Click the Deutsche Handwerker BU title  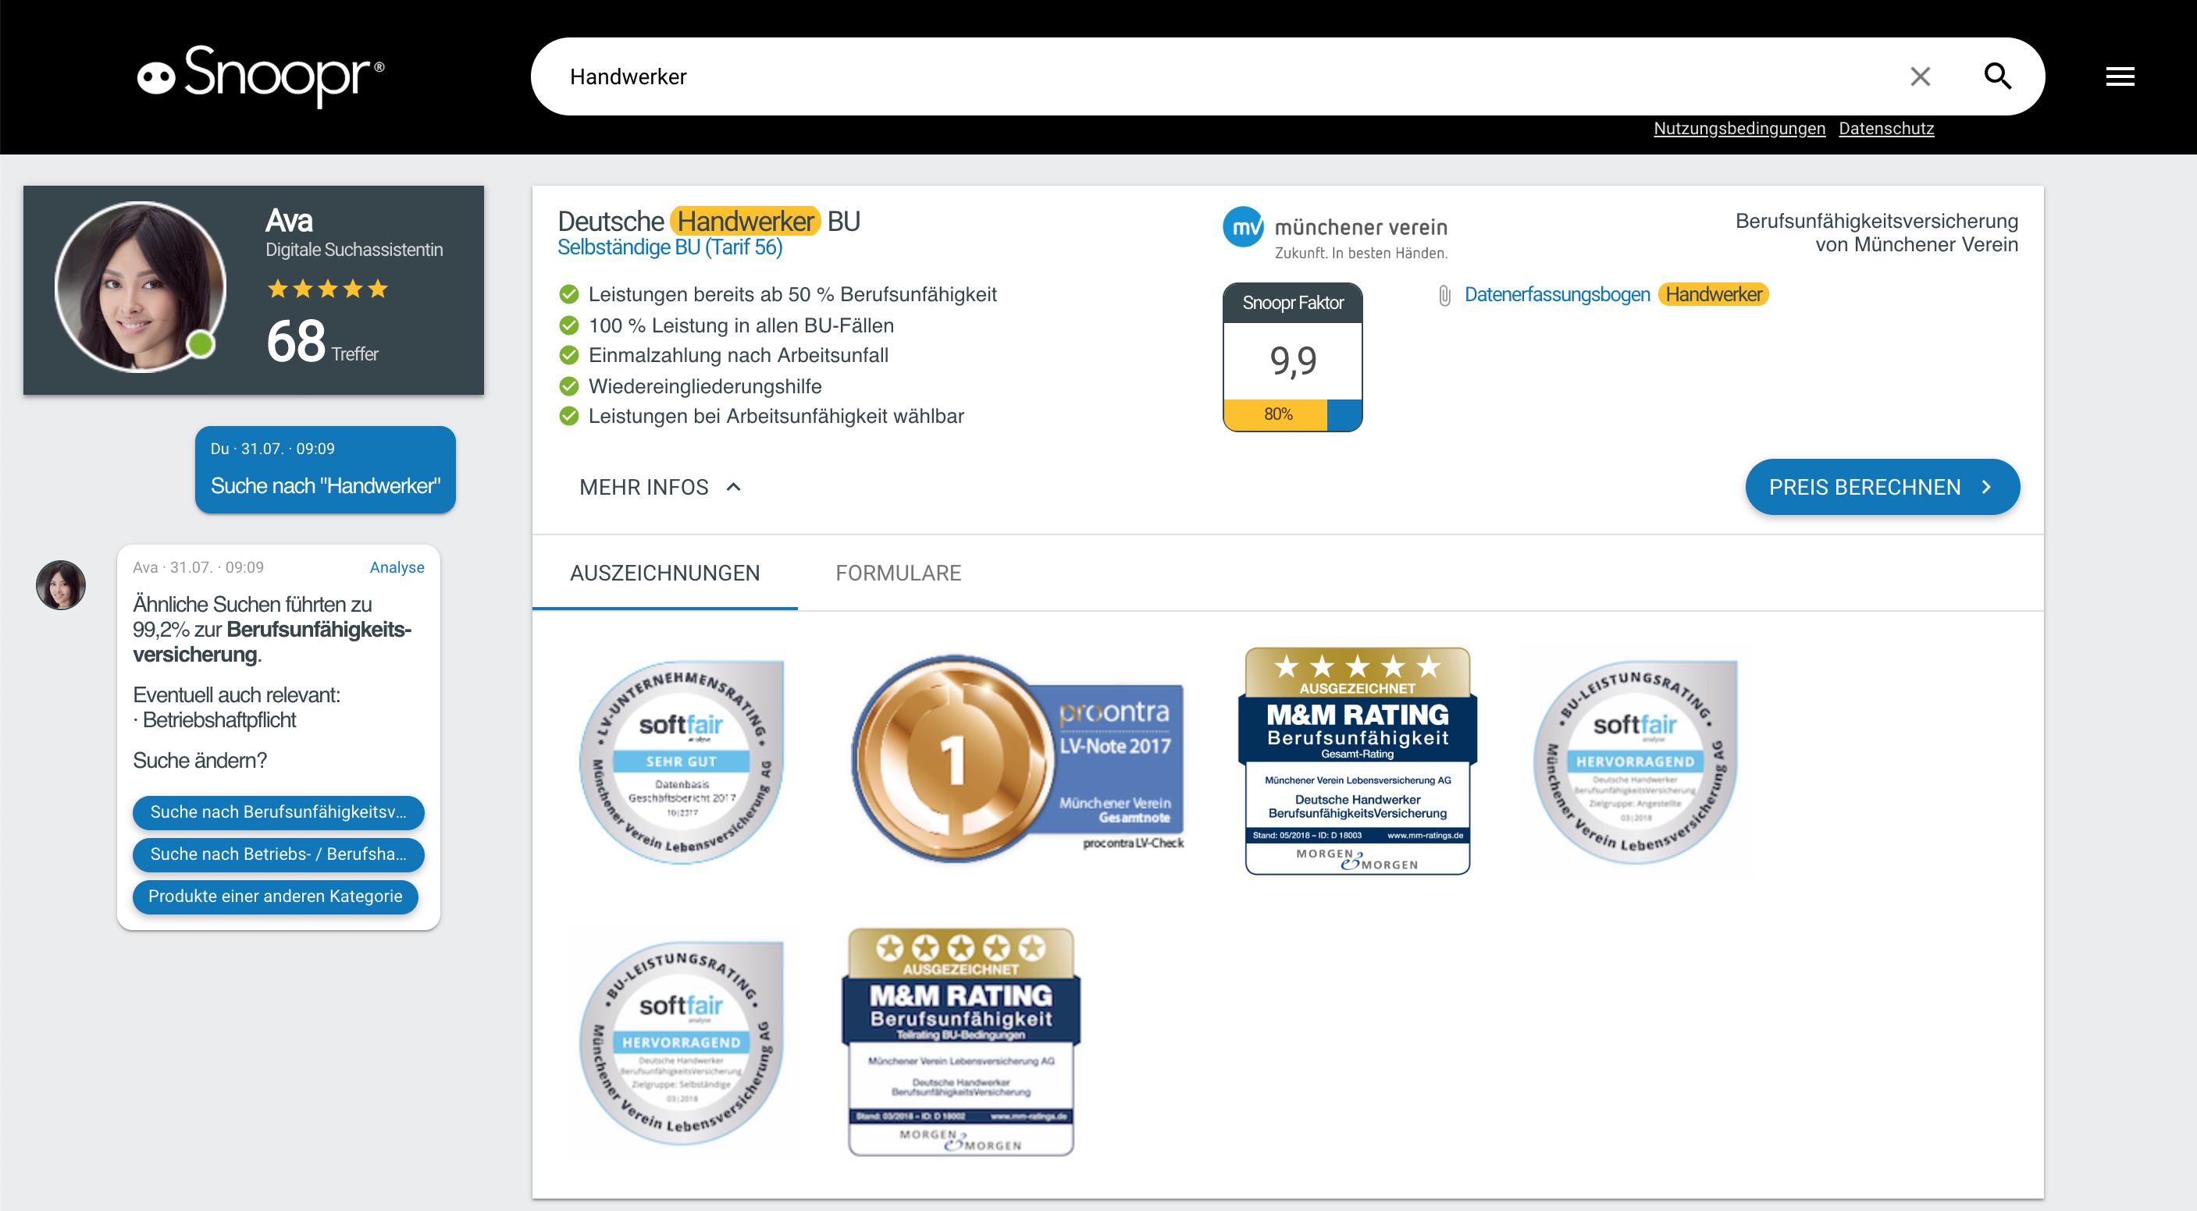pyautogui.click(x=709, y=221)
